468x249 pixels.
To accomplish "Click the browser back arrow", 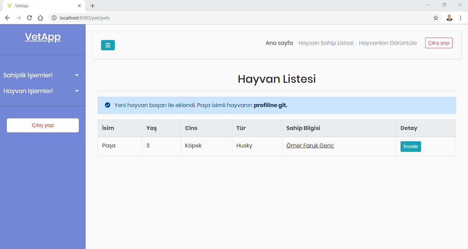I will point(8,18).
